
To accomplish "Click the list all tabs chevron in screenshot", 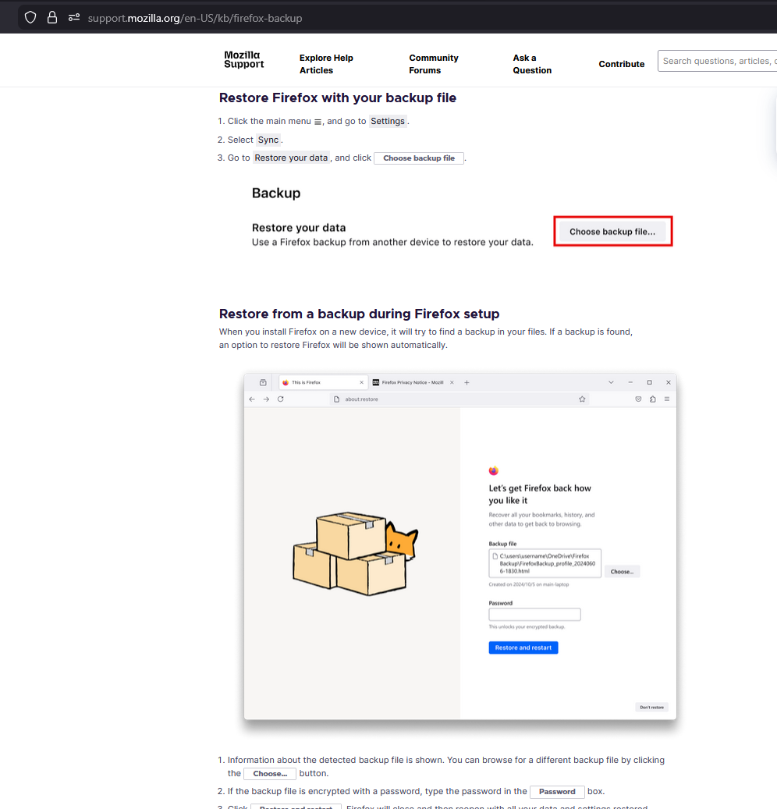I will point(611,382).
